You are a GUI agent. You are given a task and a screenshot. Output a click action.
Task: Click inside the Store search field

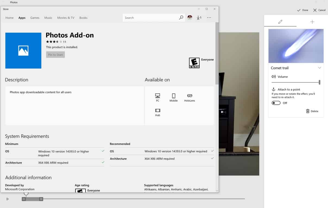(x=151, y=18)
